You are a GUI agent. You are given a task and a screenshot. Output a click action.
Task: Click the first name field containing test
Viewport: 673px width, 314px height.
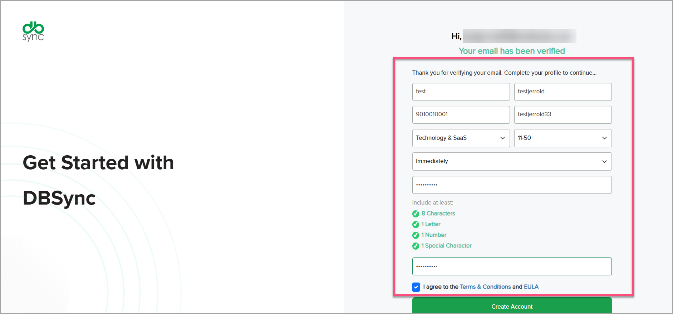pos(461,92)
